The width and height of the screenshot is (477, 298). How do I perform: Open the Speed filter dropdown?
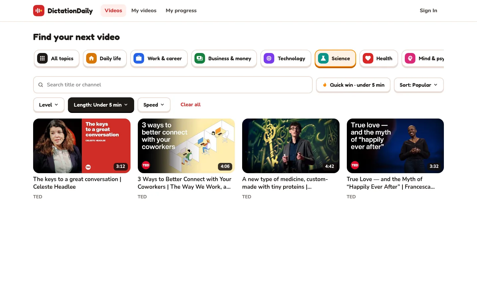point(154,105)
